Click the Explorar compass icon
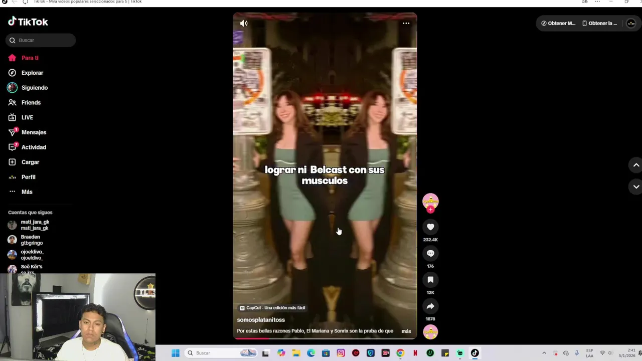Image resolution: width=642 pixels, height=361 pixels. pos(12,73)
